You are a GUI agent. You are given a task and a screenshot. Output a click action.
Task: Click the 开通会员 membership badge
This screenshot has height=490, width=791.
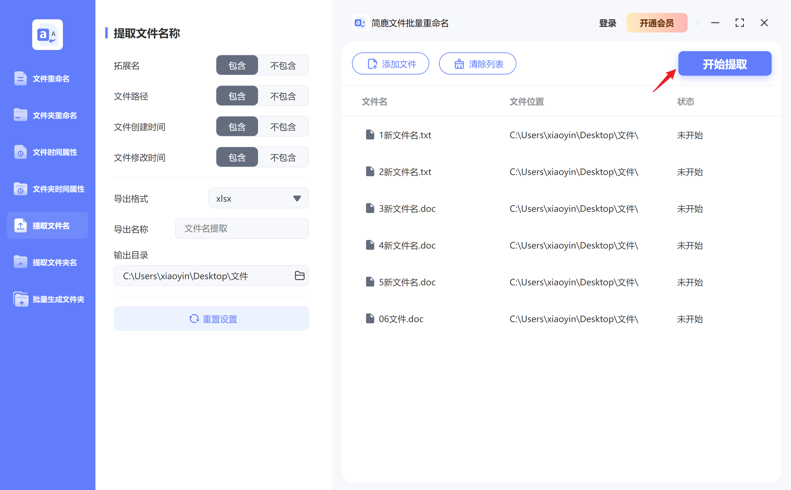(x=657, y=23)
